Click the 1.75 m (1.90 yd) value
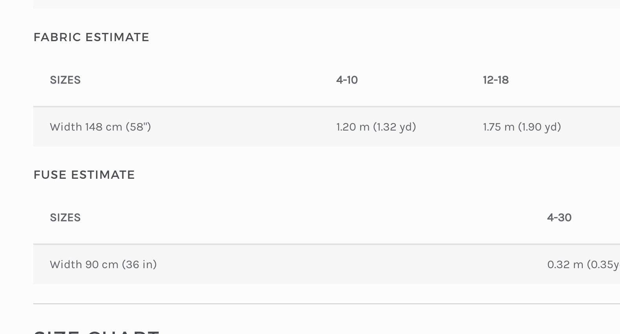620x334 pixels. [x=522, y=127]
